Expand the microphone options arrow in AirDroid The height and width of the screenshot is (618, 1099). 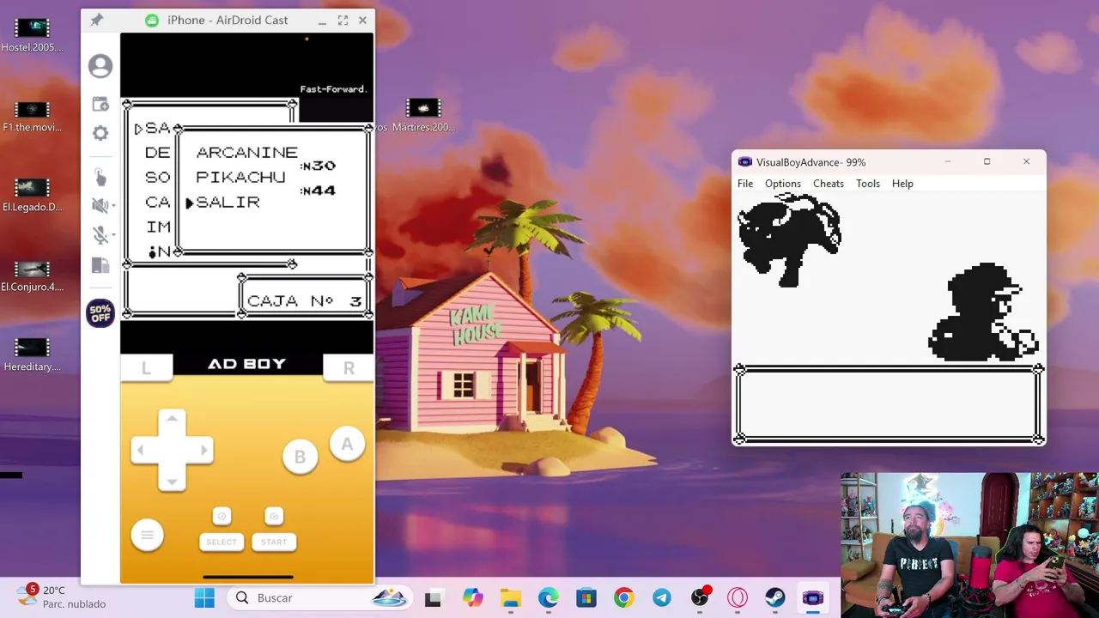(112, 235)
